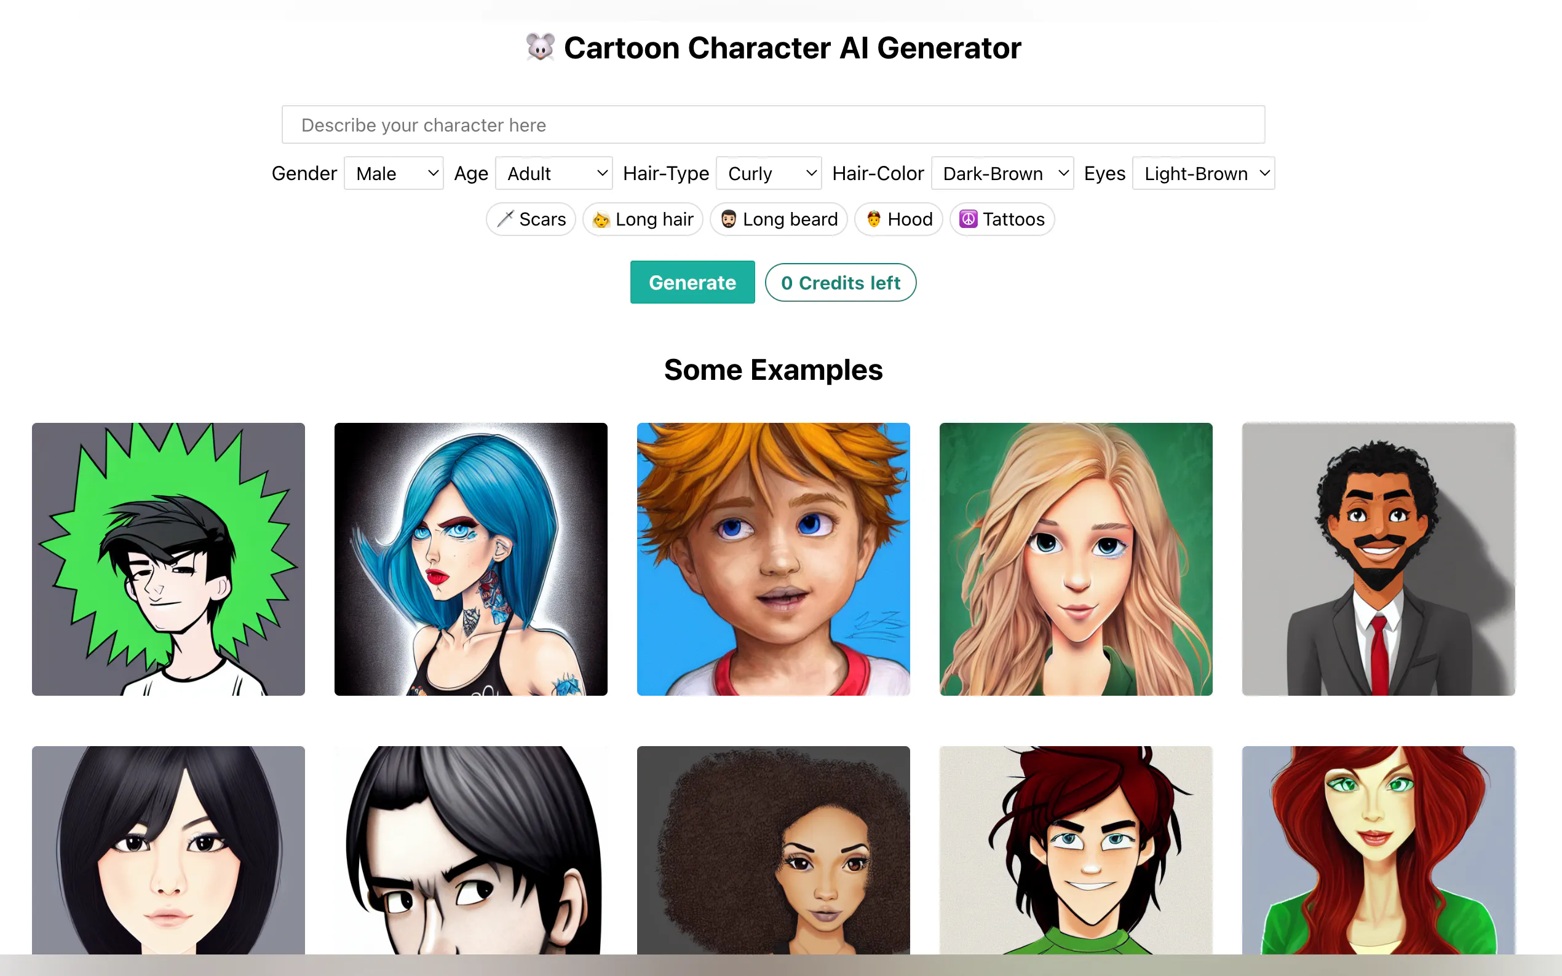Select the blue-haired tattooed woman example
This screenshot has width=1562, height=976.
click(470, 559)
